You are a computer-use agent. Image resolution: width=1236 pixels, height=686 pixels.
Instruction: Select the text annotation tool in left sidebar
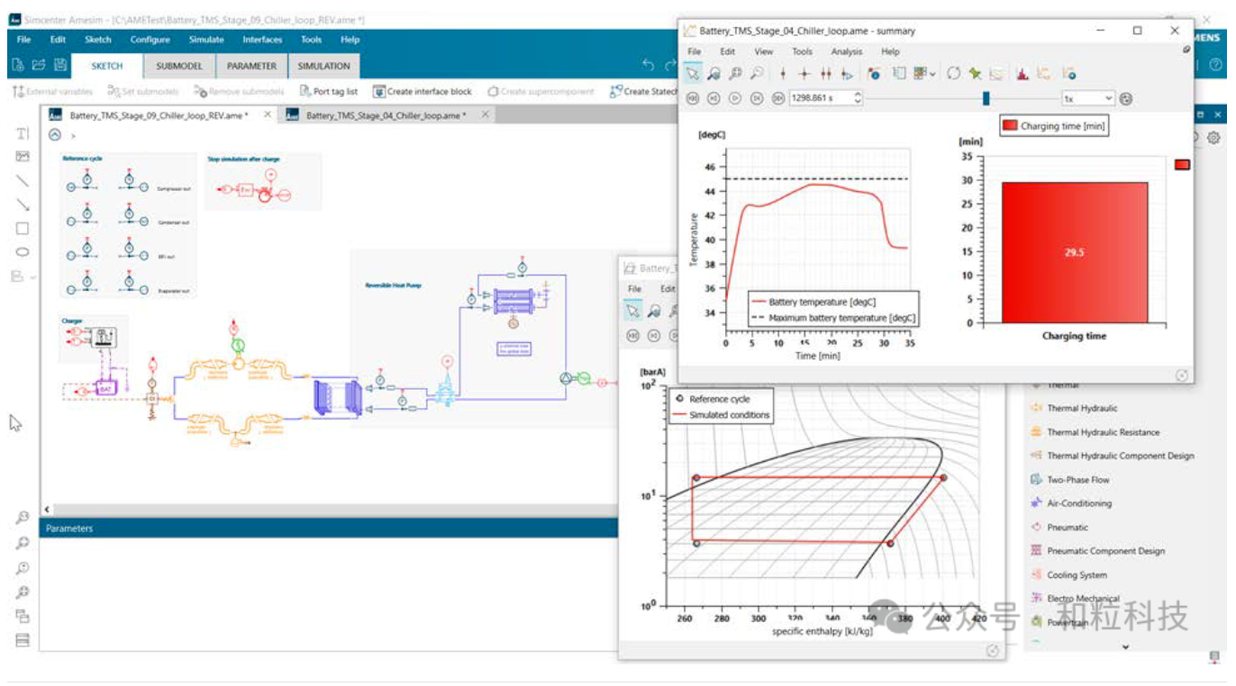click(23, 133)
